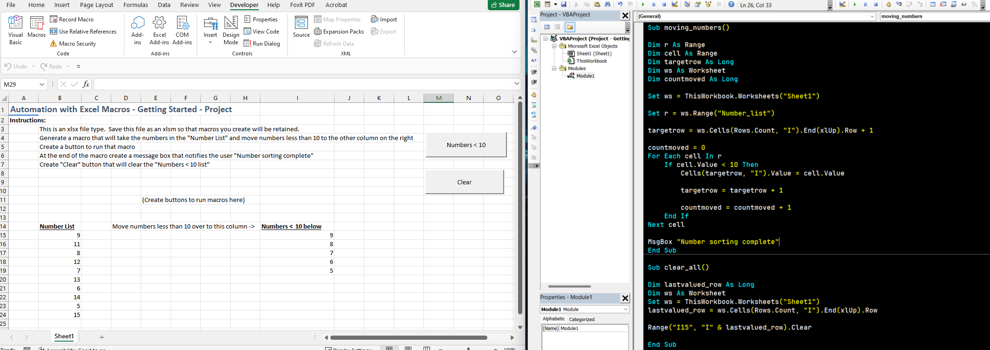
Task: Open Module1 properties object dropdown
Action: point(625,309)
